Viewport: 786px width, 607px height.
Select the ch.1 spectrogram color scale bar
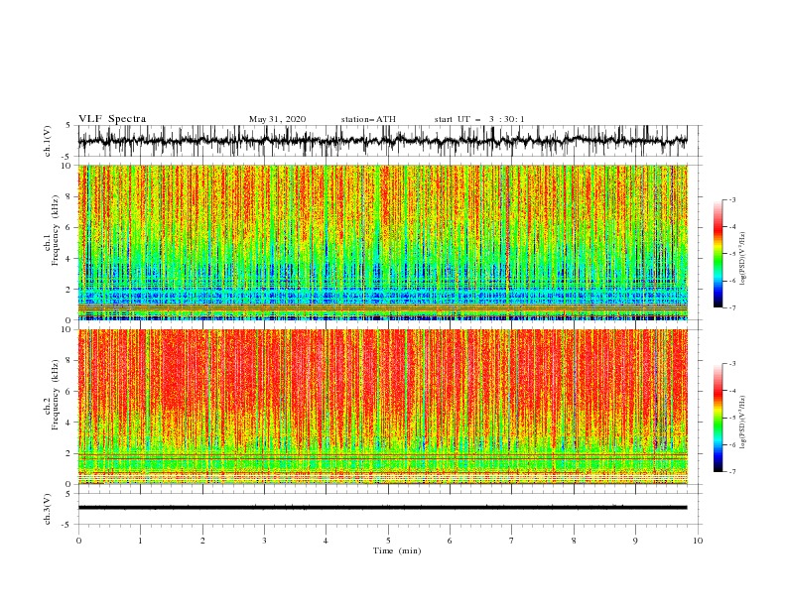pyautogui.click(x=718, y=254)
